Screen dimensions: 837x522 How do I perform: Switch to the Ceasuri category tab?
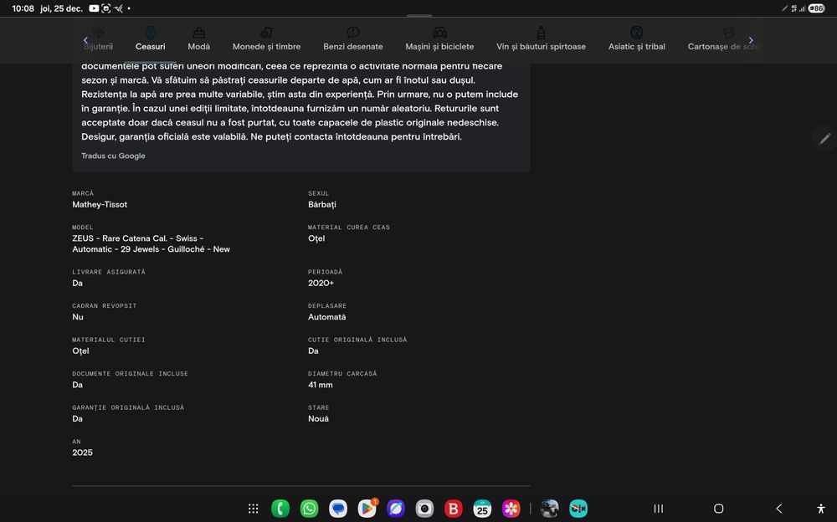click(150, 39)
